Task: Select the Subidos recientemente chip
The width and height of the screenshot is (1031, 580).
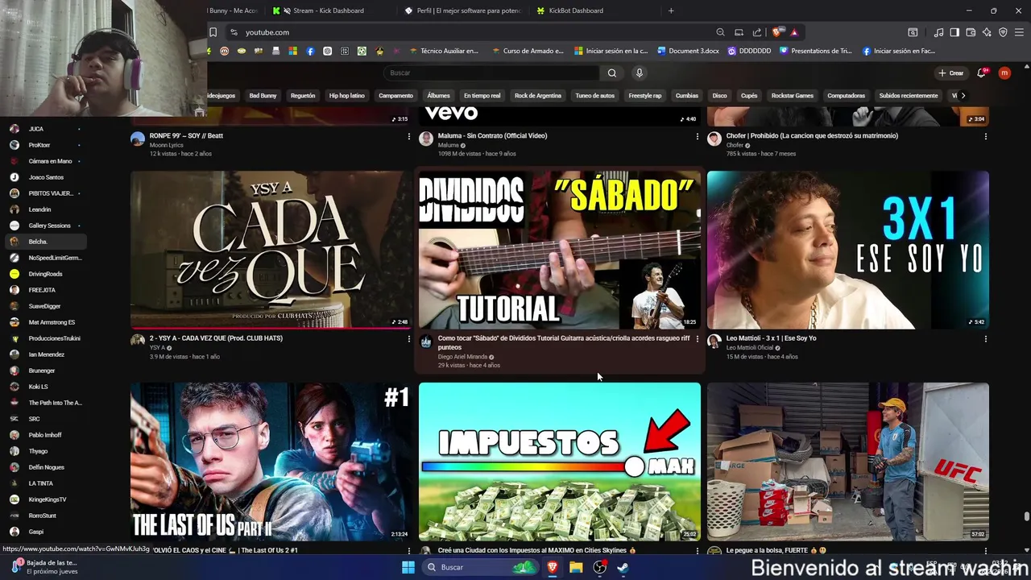Action: (909, 96)
